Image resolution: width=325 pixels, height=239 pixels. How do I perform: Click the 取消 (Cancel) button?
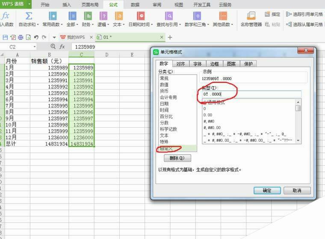(297, 191)
